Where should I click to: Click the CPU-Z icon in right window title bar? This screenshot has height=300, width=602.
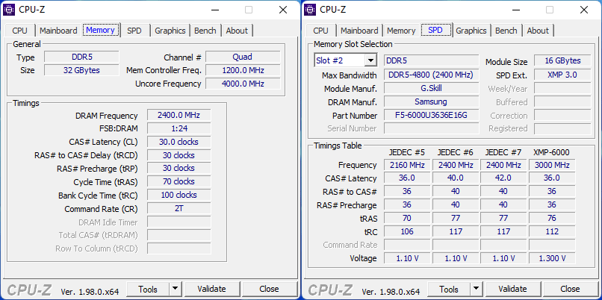pos(312,10)
